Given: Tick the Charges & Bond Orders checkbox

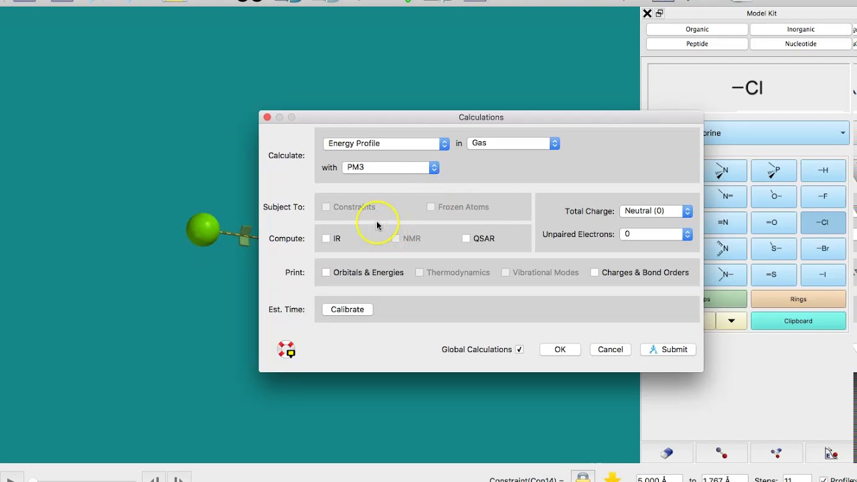Looking at the screenshot, I should 595,272.
